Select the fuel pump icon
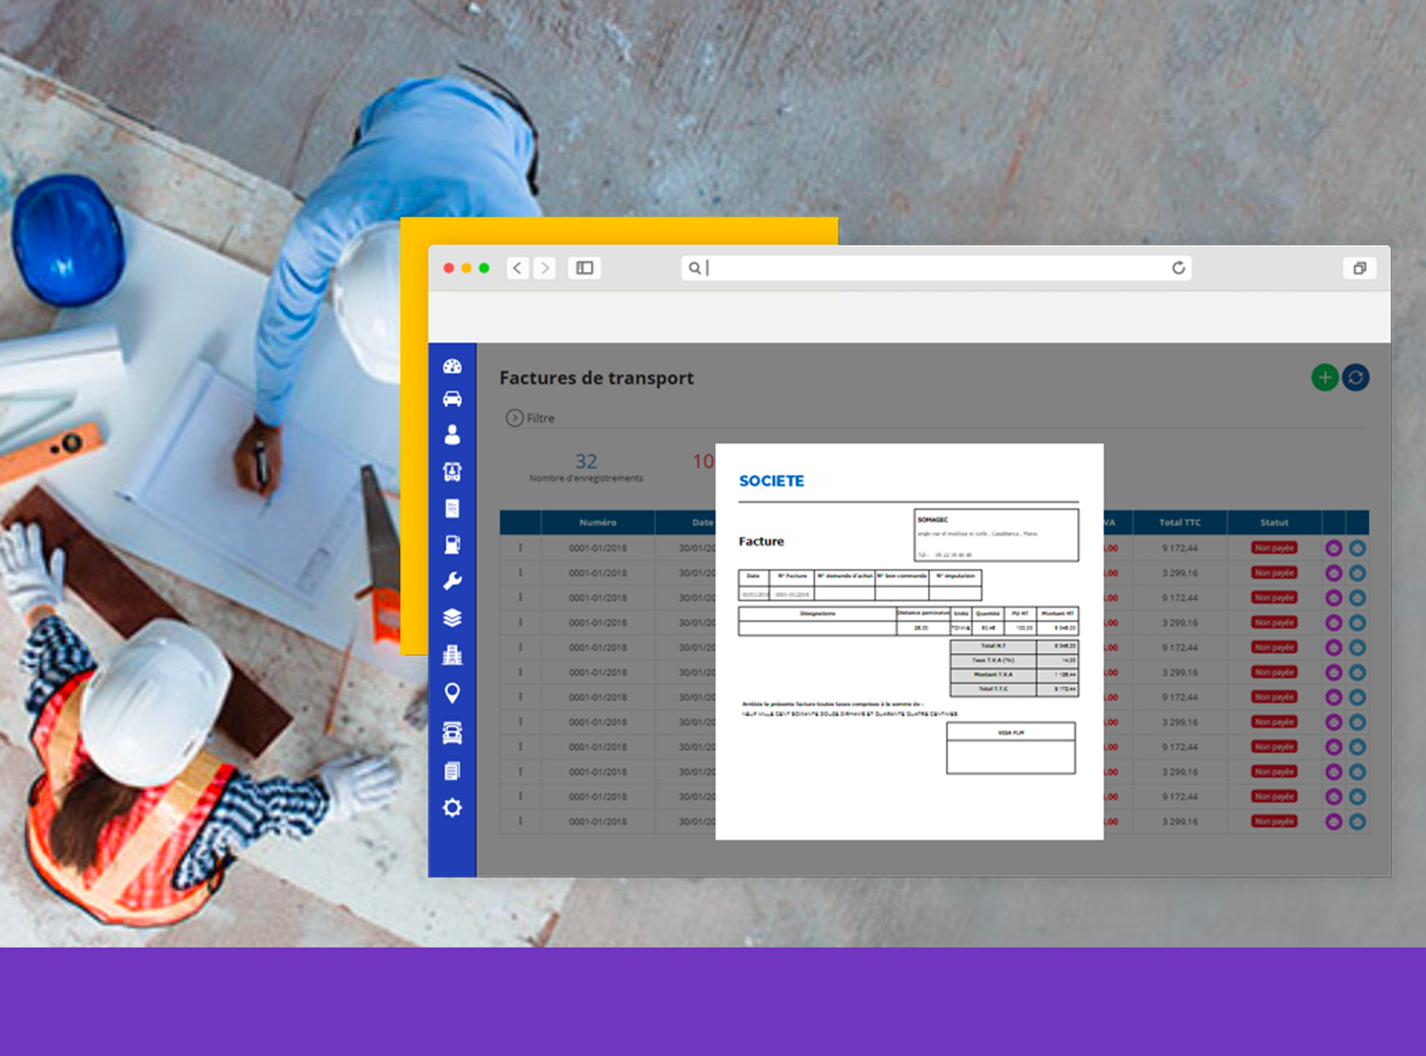 point(453,543)
